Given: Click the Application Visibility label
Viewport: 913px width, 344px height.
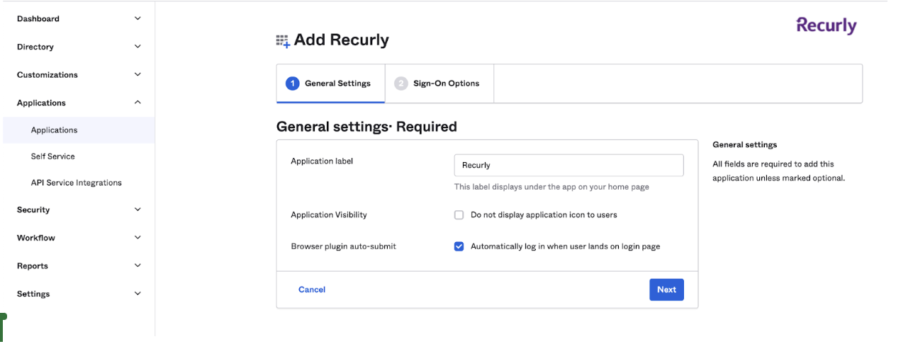Looking at the screenshot, I should tap(329, 214).
